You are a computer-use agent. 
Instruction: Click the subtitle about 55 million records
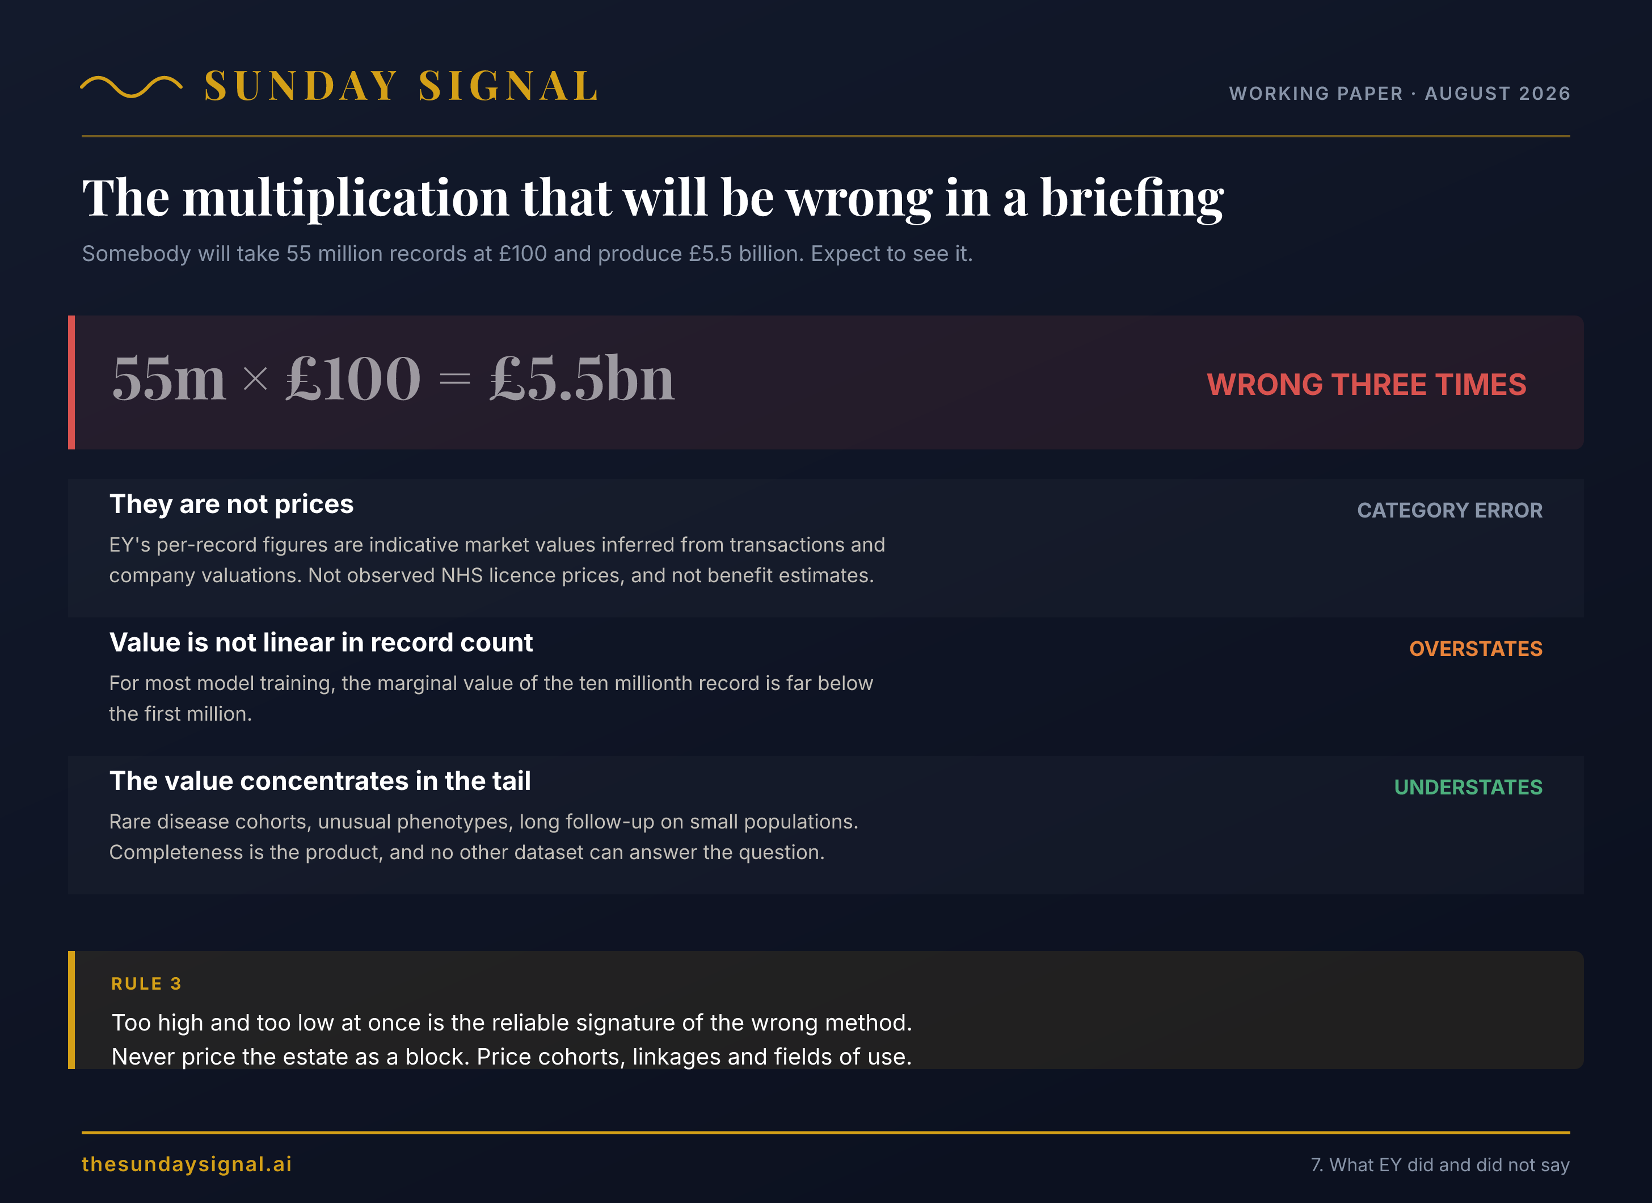pos(526,254)
